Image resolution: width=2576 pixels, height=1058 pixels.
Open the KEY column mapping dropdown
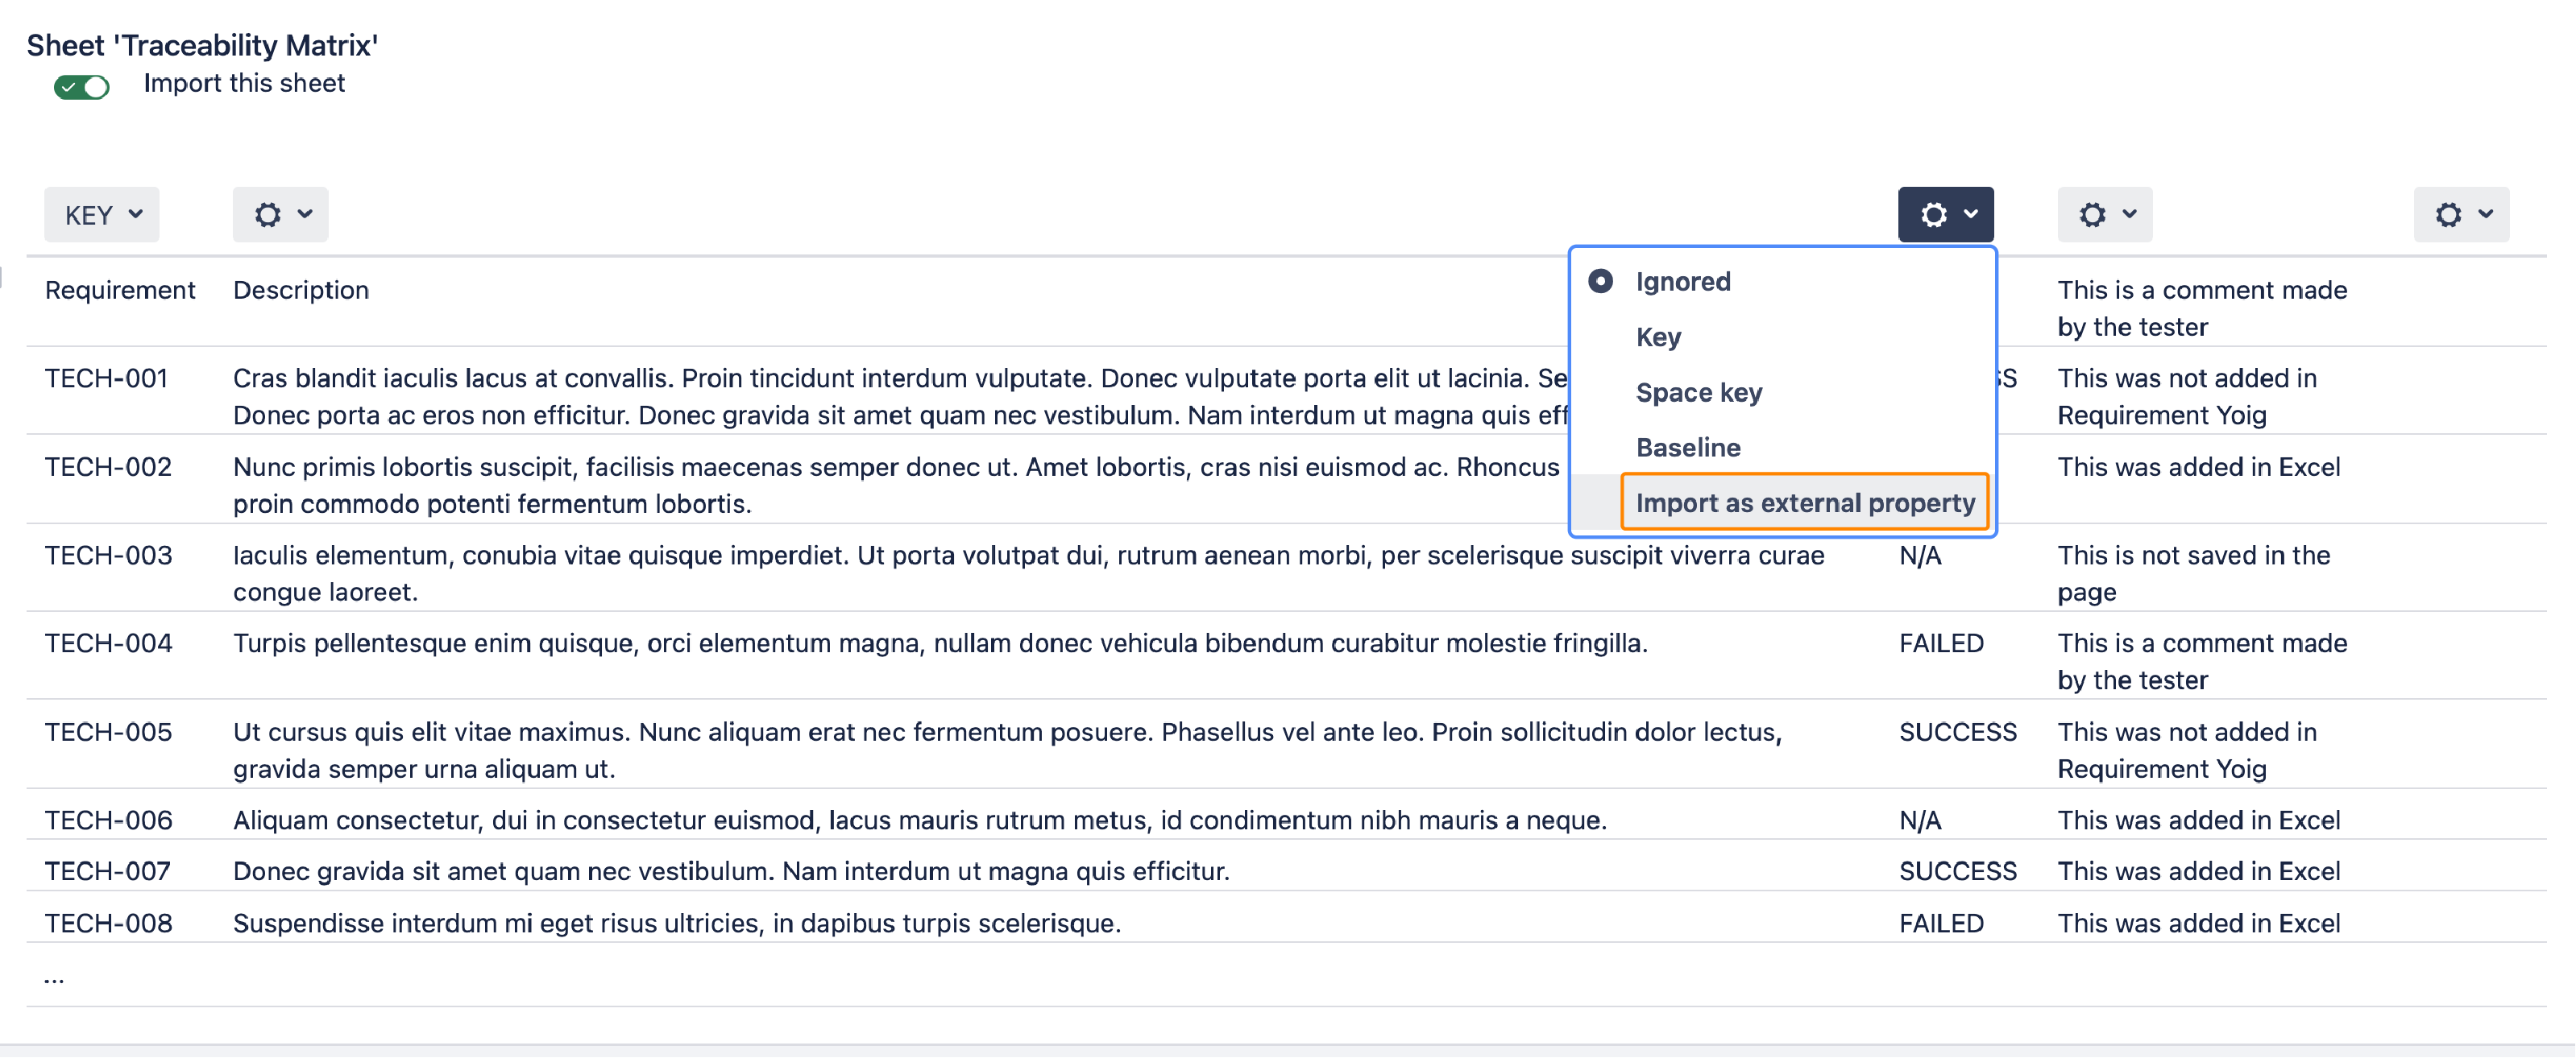tap(102, 215)
